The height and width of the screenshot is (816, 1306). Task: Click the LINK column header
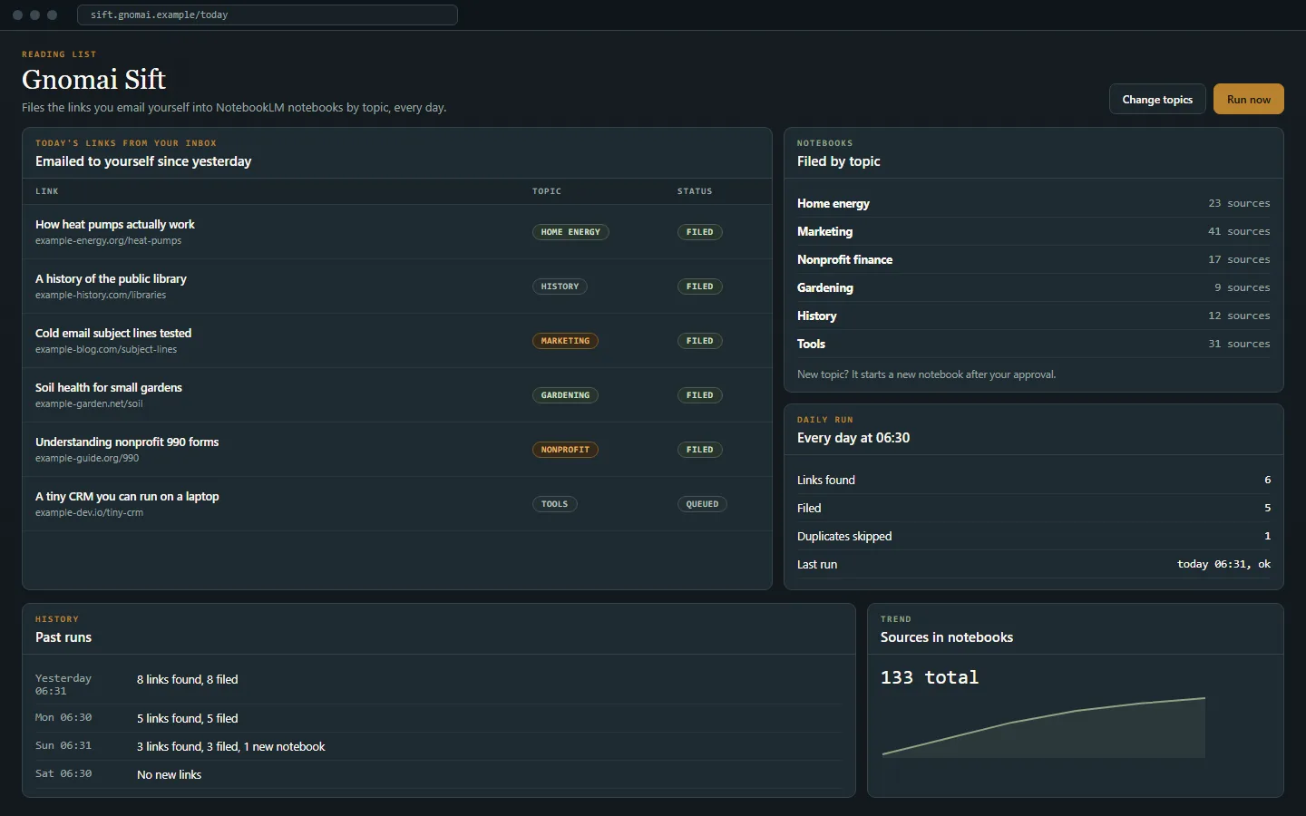[x=47, y=191]
